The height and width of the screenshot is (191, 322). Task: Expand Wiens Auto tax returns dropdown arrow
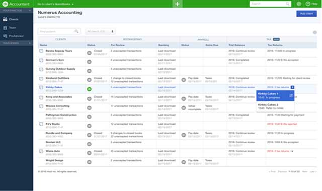(x=292, y=151)
